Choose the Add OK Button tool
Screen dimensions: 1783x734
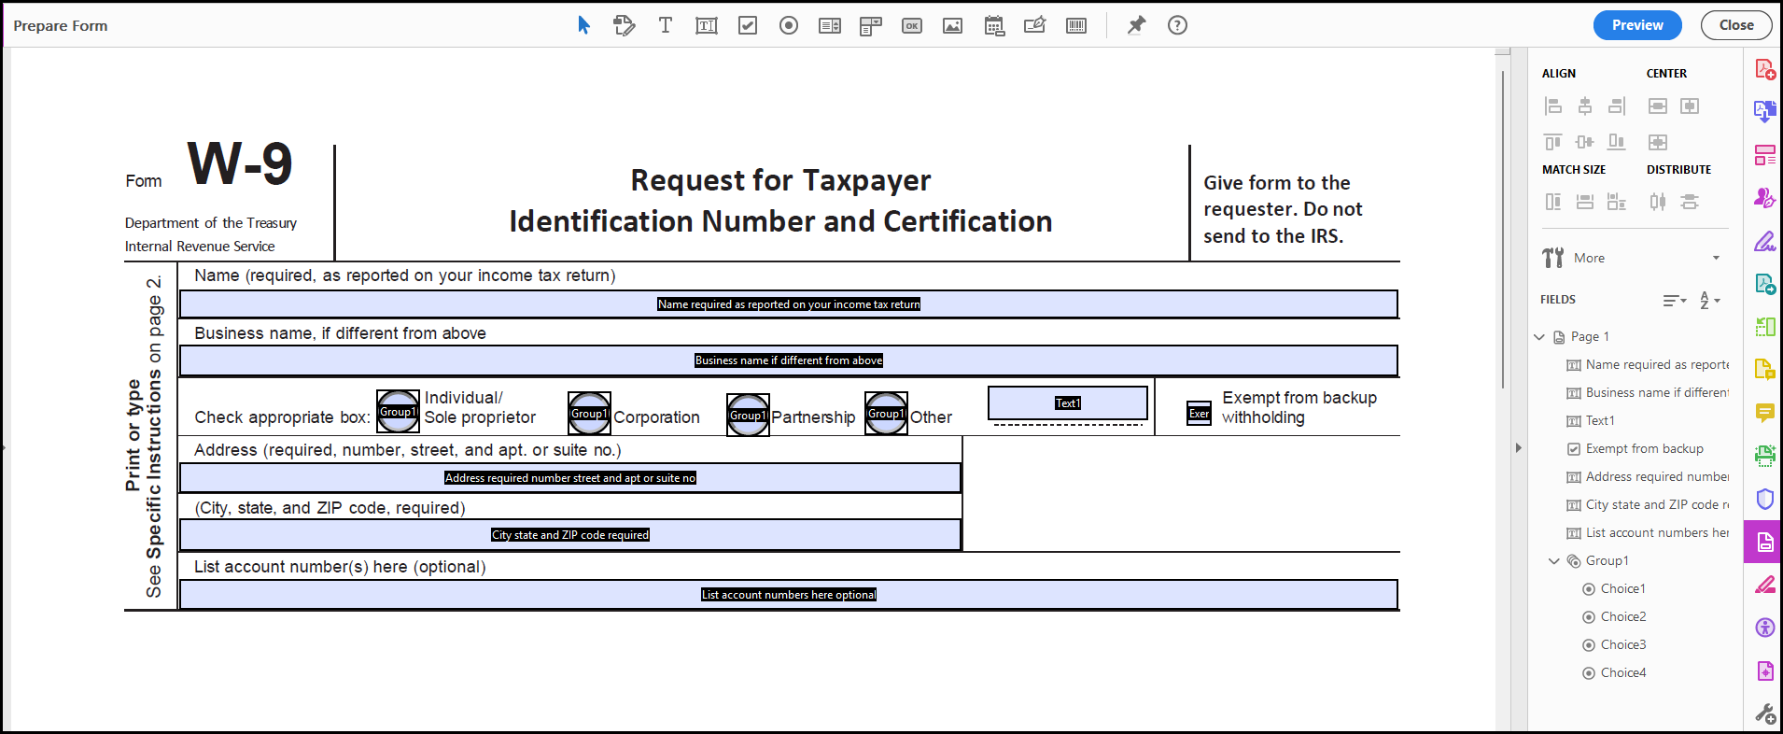tap(912, 25)
